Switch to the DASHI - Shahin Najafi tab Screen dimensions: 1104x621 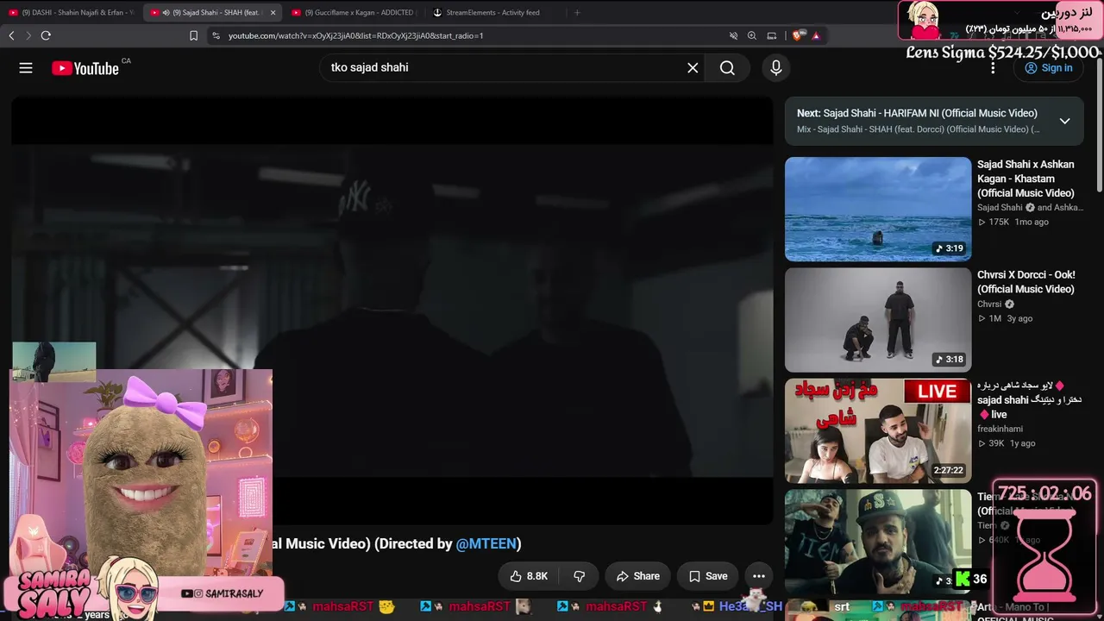coord(71,12)
